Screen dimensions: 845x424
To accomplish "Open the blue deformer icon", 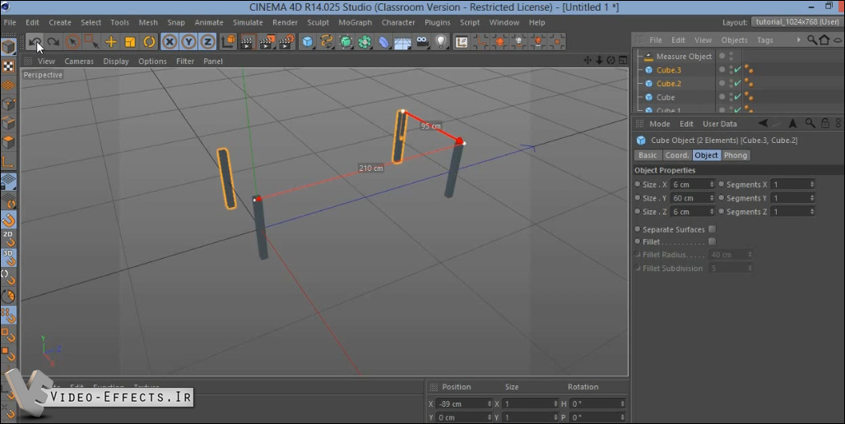I will coord(383,41).
